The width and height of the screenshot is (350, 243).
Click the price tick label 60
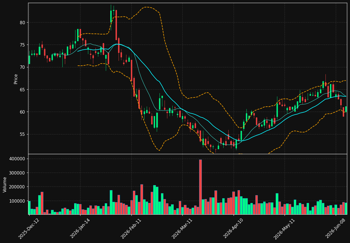coord(22,112)
